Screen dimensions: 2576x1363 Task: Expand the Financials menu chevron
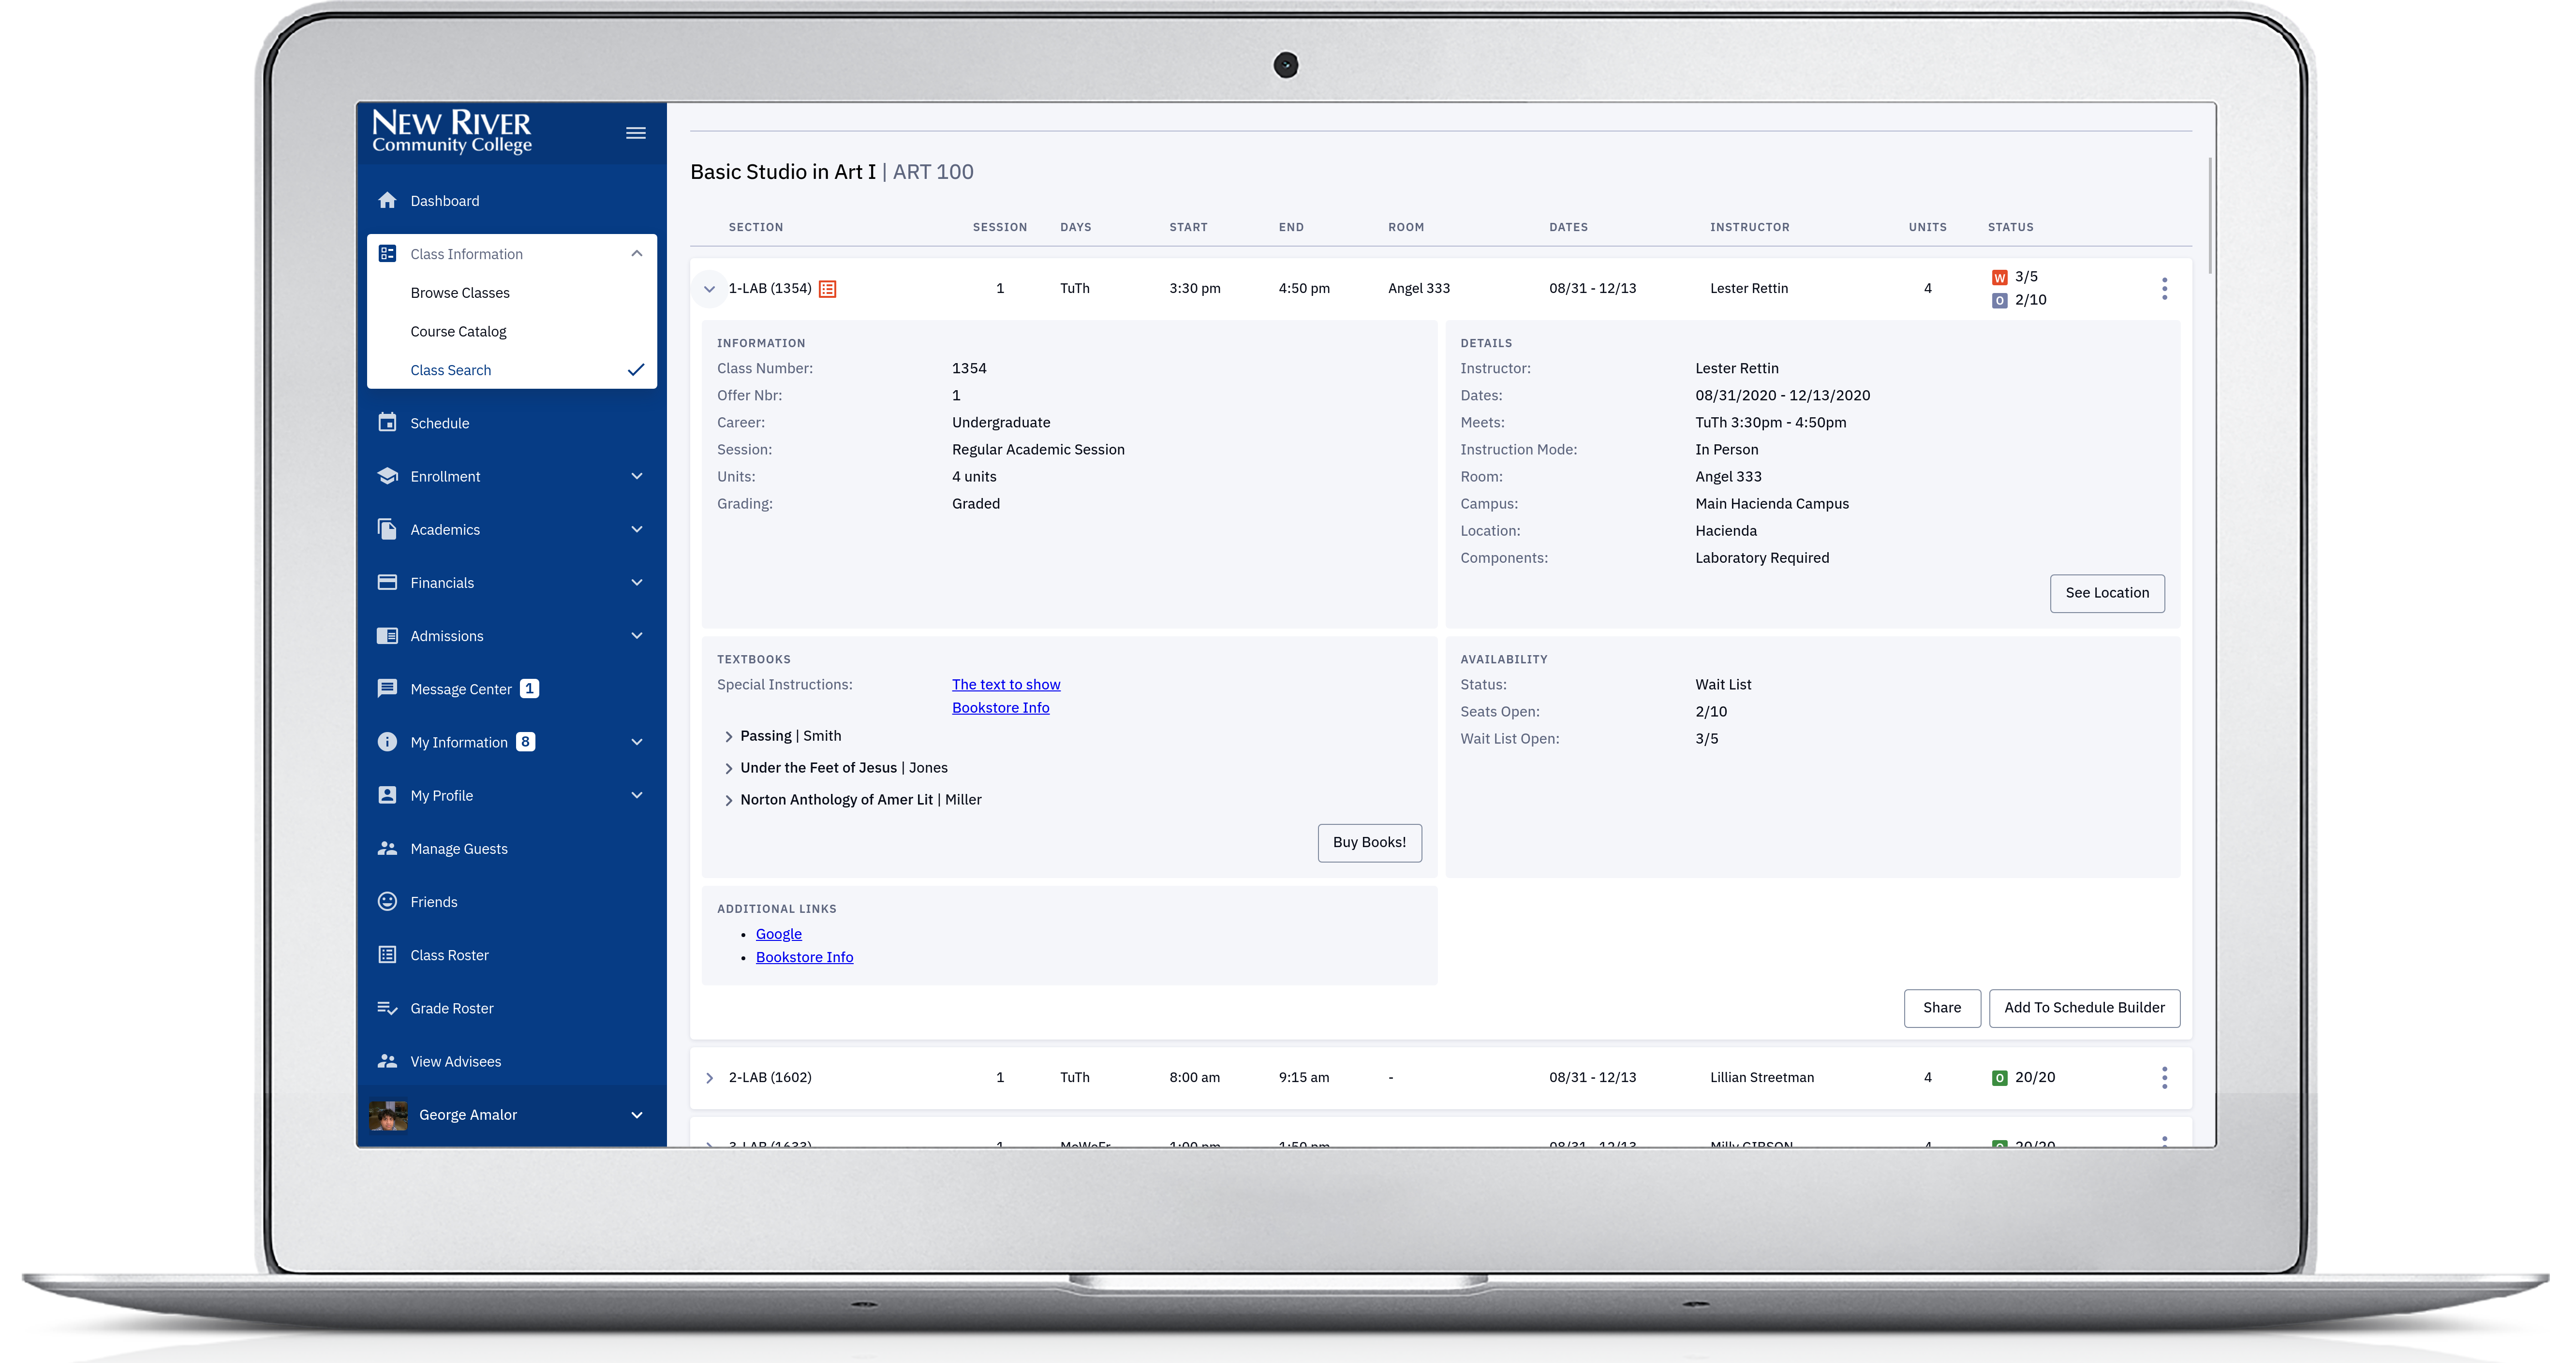[636, 582]
